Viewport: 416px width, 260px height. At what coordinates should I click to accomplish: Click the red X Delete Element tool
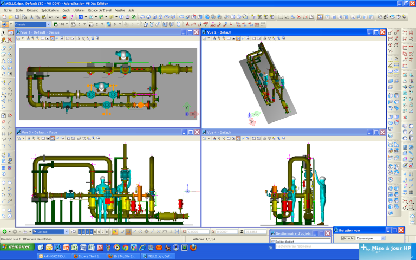coord(10,40)
